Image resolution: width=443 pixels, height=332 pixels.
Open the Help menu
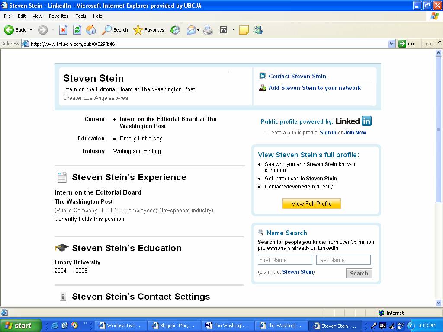[97, 16]
